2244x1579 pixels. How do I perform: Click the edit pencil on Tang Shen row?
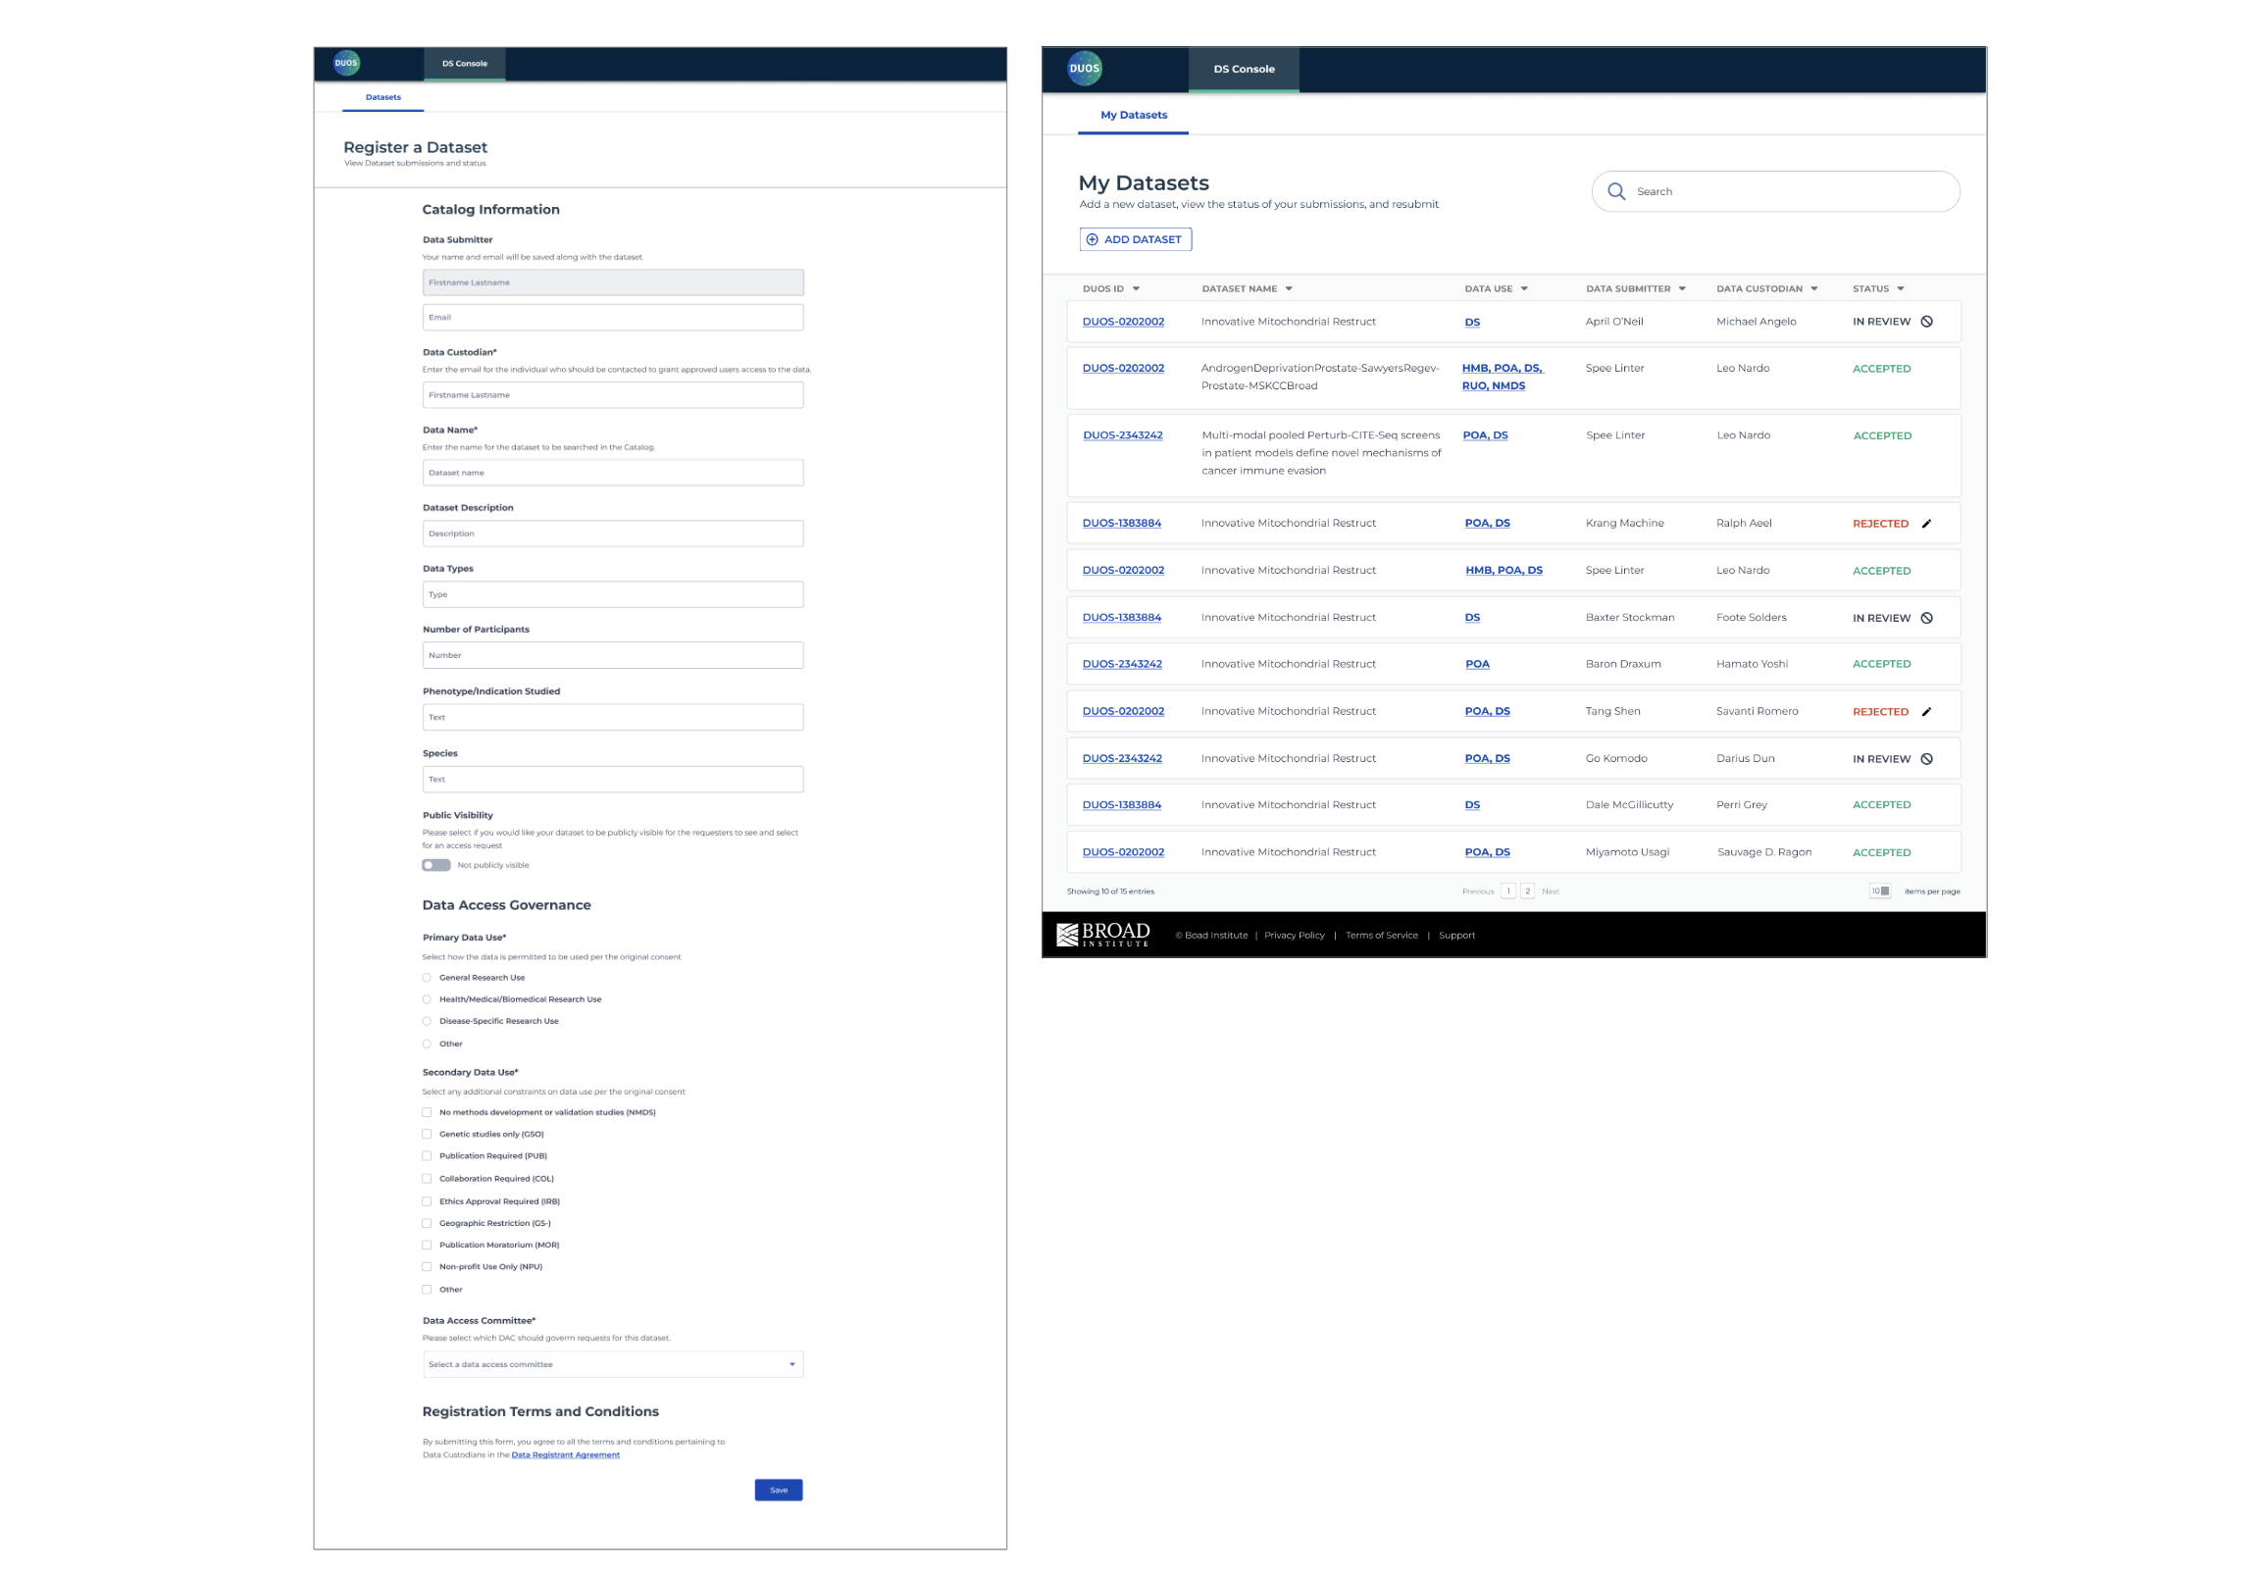[1926, 712]
